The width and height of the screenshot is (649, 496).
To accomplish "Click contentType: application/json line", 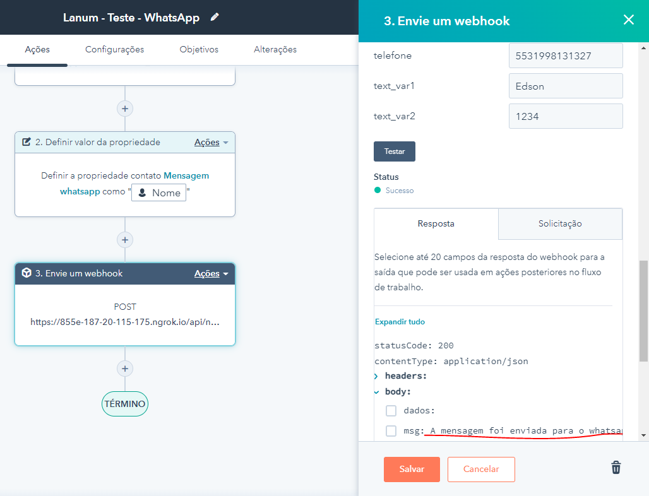I will click(451, 361).
